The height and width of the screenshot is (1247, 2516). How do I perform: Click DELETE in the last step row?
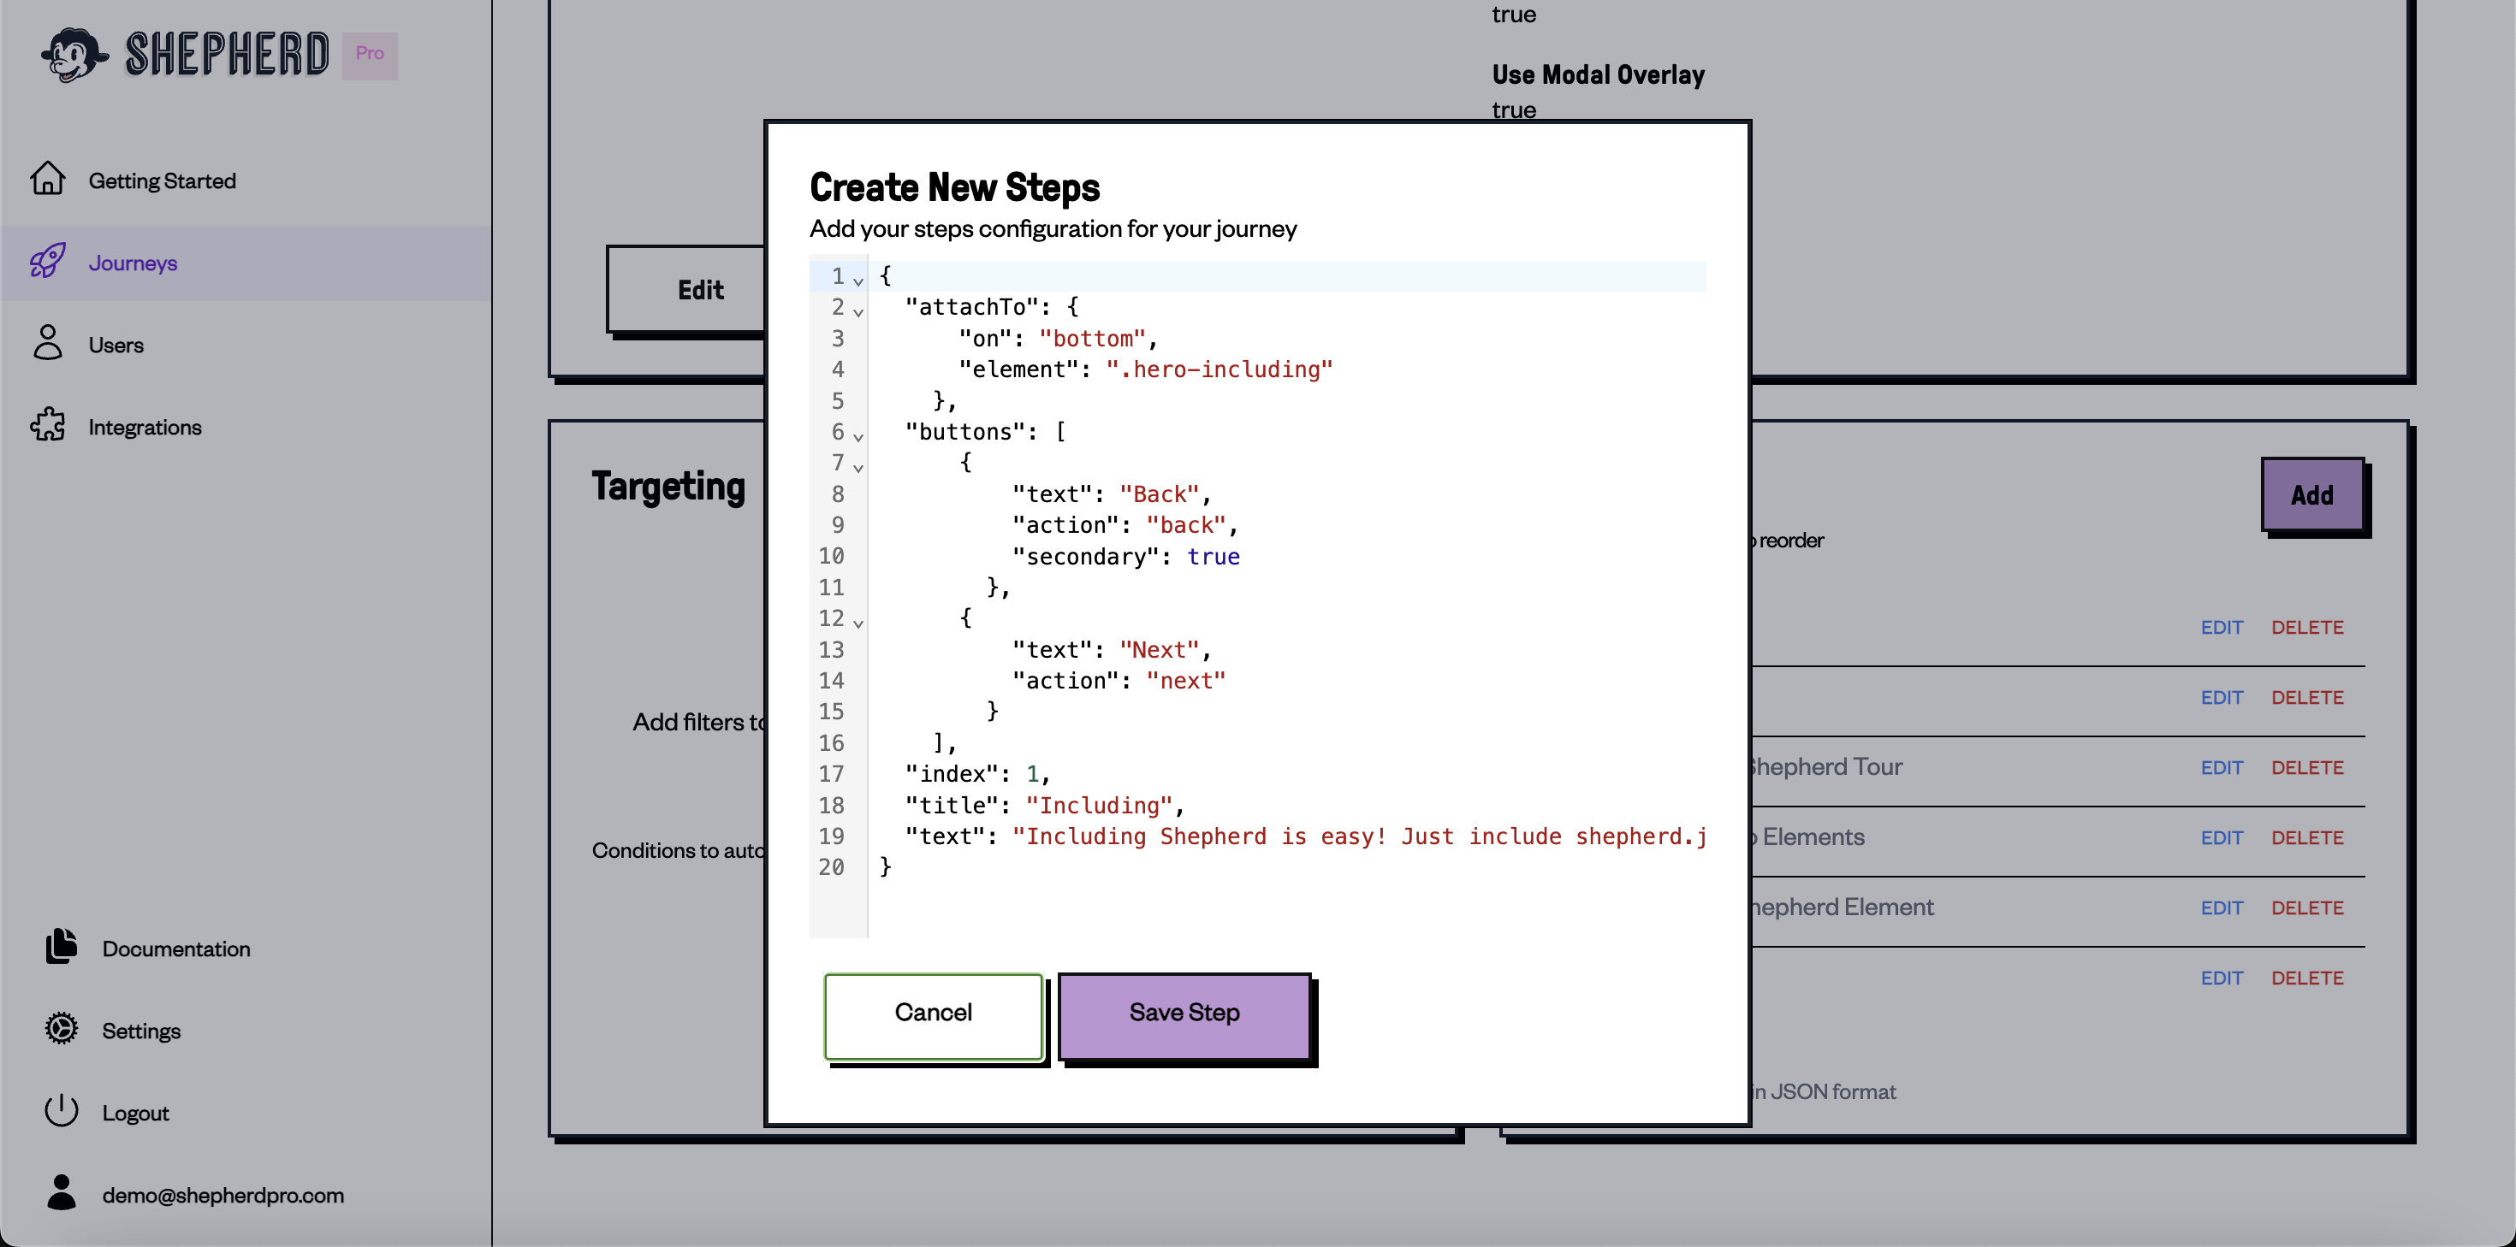[x=2307, y=978]
